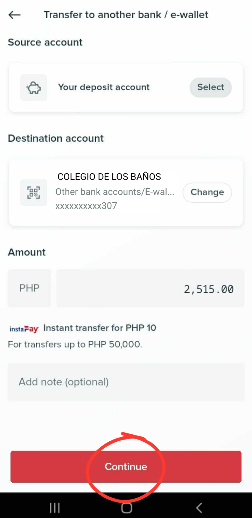The width and height of the screenshot is (252, 518).
Task: Tap the COLEGIO DE LOS BAÑOS recipient name
Action: 109,177
